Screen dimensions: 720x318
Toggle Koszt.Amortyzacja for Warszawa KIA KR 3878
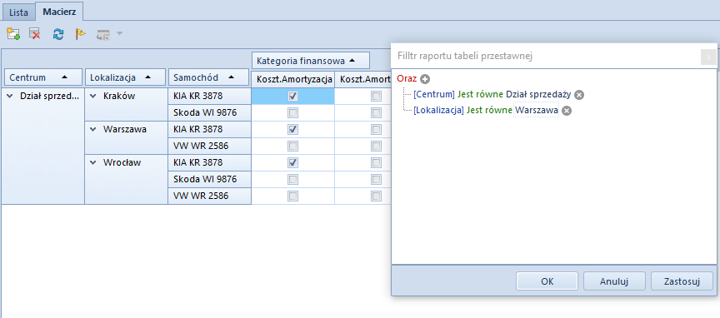pos(292,129)
